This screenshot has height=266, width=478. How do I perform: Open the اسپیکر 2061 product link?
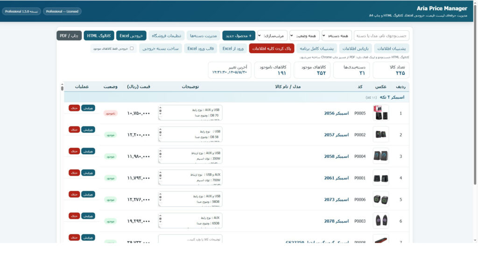coord(336,178)
